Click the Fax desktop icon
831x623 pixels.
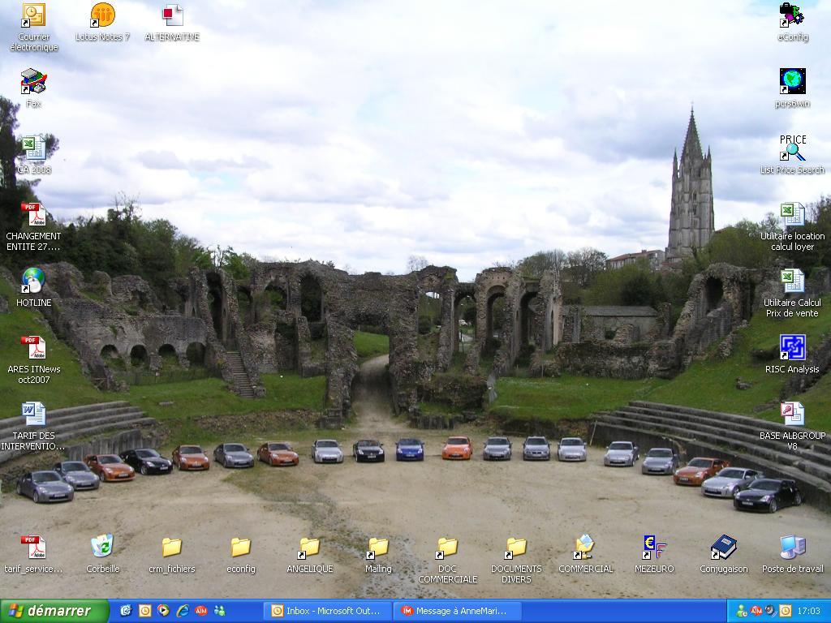click(33, 82)
